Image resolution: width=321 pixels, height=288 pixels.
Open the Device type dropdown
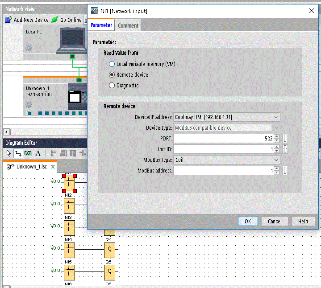[x=276, y=128]
